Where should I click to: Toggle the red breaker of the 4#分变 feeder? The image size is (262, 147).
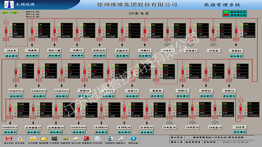[x=240, y=109]
